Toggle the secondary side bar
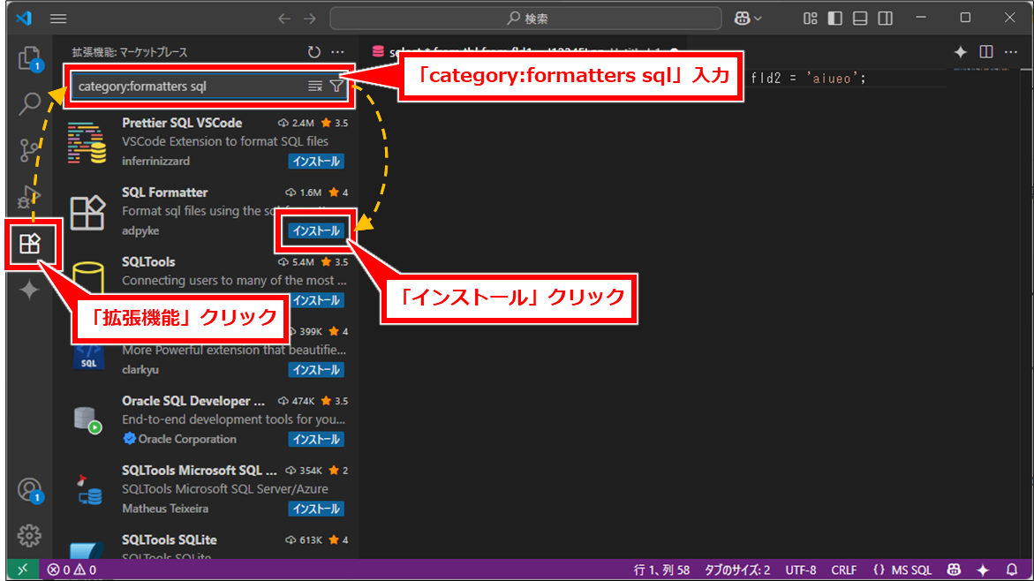This screenshot has height=581, width=1034. (885, 19)
